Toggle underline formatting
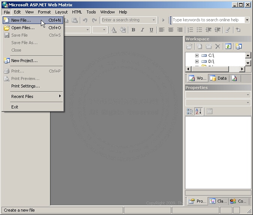Screen dimensions: 253x215 coord(151,30)
